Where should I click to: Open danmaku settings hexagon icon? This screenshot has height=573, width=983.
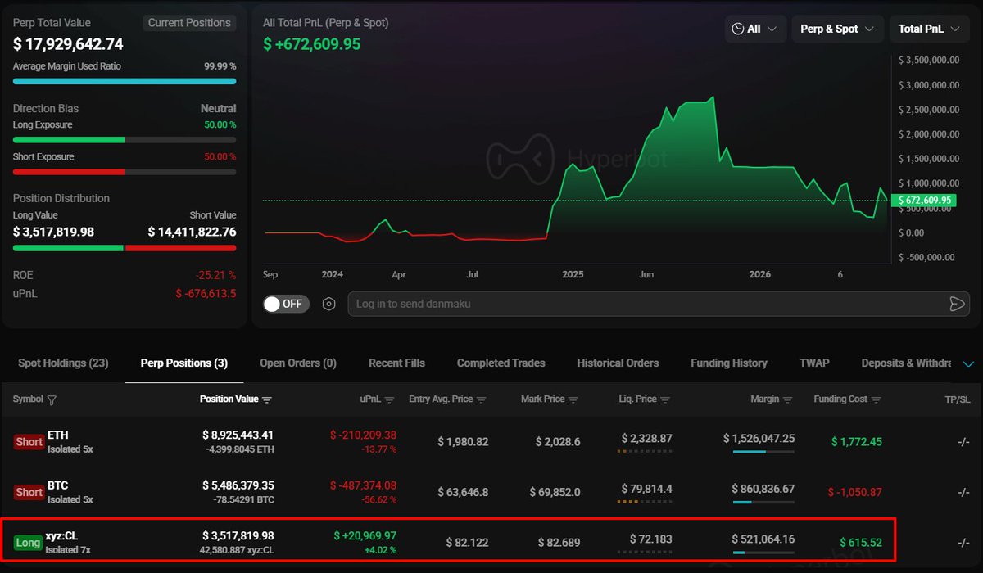tap(329, 304)
